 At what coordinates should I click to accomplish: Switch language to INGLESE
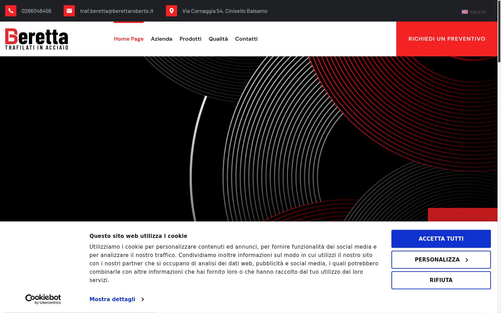pyautogui.click(x=478, y=12)
